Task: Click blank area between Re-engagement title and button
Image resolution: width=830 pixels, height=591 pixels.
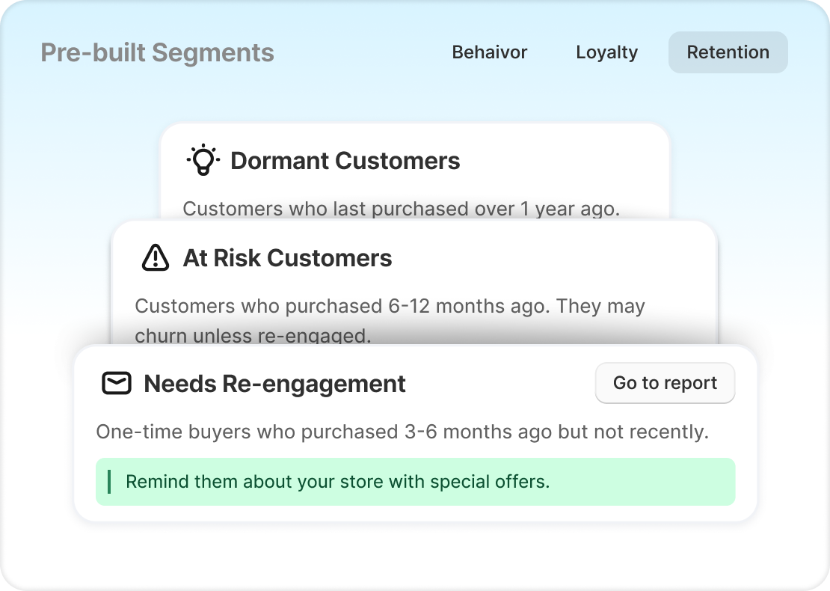Action: tap(501, 384)
